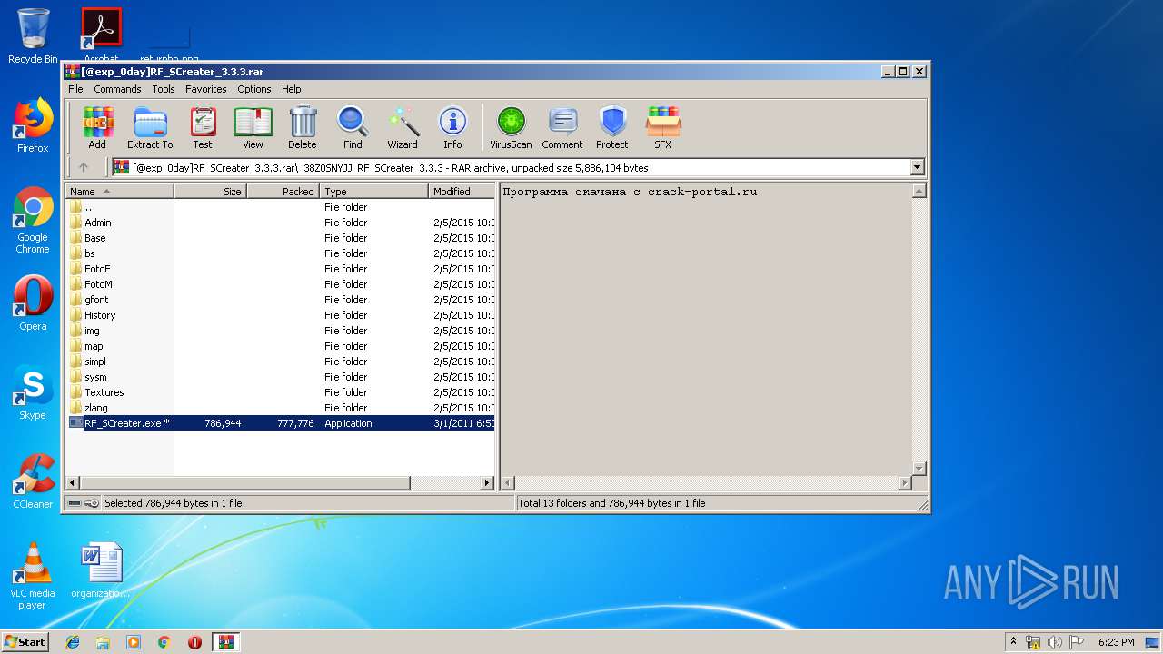Select the FotoM folder

click(x=281, y=284)
